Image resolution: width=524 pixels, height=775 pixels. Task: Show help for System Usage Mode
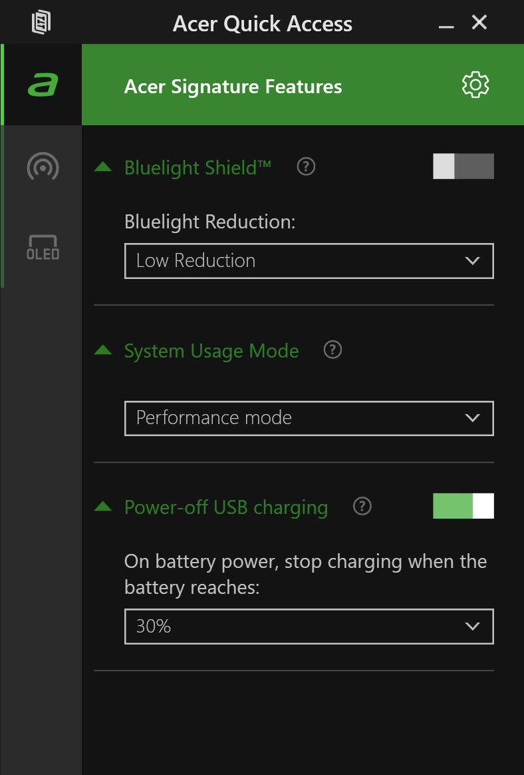(332, 350)
